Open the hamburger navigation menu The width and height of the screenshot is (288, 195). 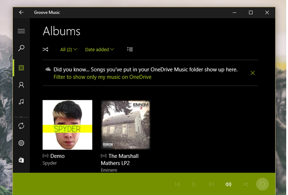[x=21, y=31]
